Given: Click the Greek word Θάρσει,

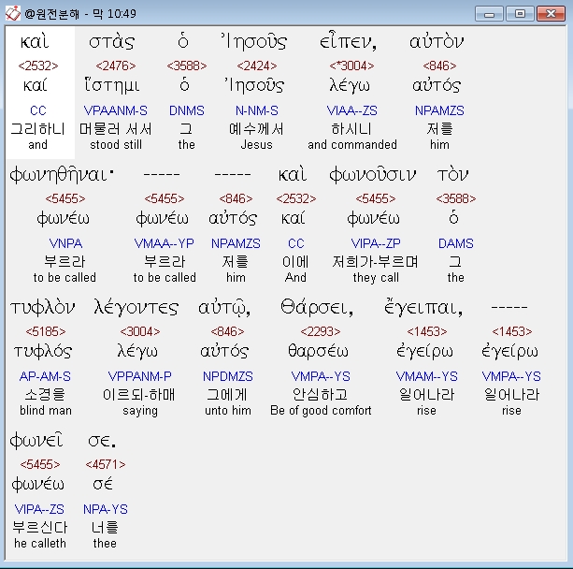Looking at the screenshot, I should pyautogui.click(x=317, y=308).
